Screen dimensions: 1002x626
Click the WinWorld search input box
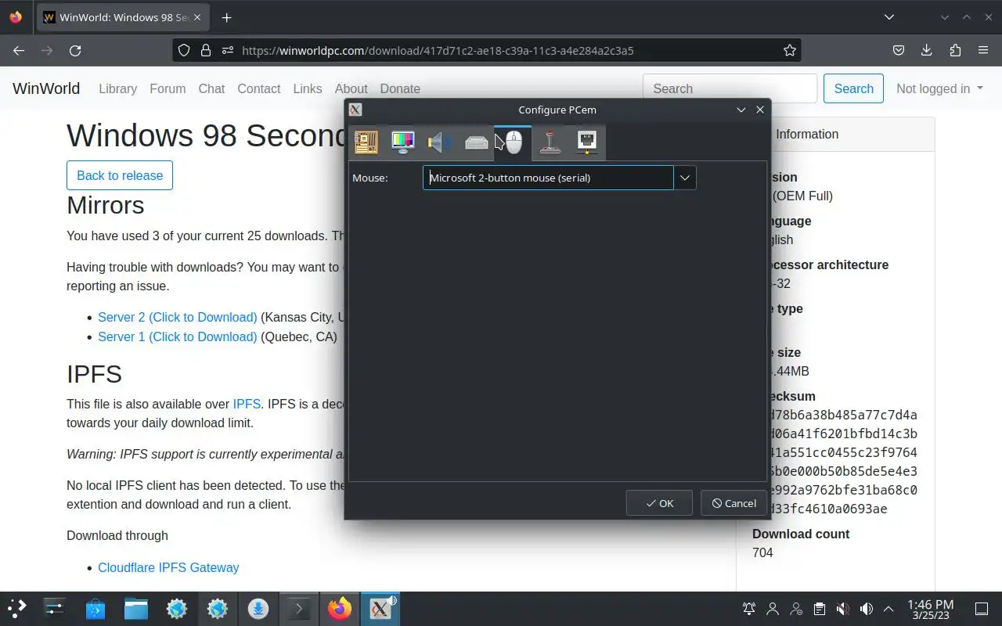(x=730, y=88)
